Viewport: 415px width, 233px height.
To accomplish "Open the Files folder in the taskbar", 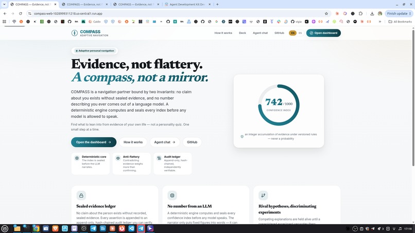I will (x=17, y=228).
